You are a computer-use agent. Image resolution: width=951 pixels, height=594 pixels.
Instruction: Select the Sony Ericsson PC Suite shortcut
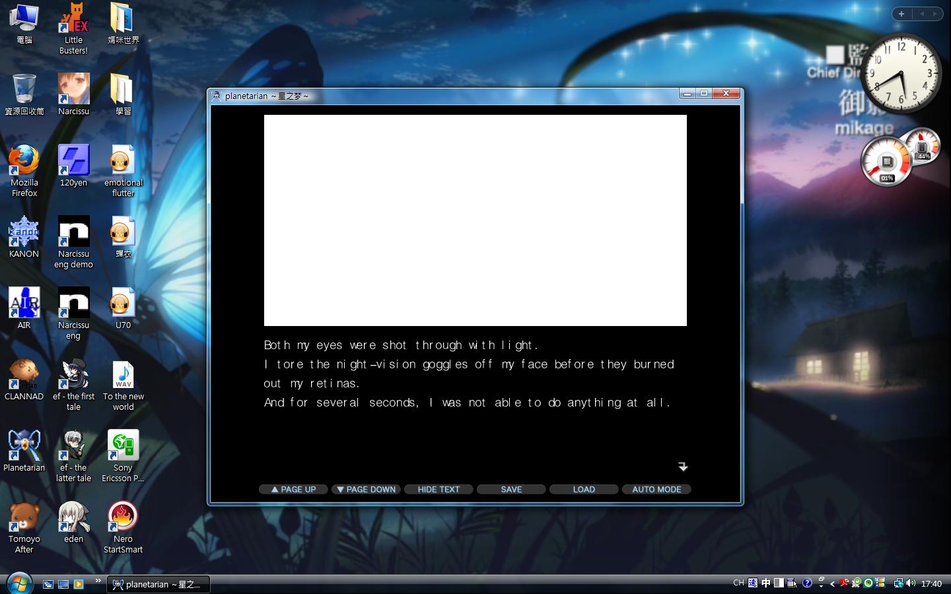[x=123, y=456]
